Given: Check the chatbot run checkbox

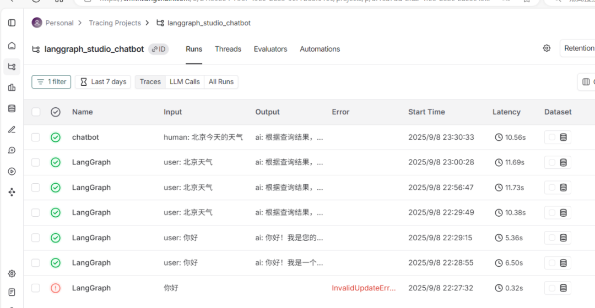Looking at the screenshot, I should [x=36, y=137].
